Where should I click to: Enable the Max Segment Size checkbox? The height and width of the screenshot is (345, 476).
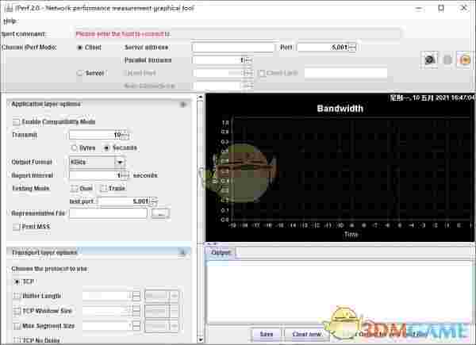pyautogui.click(x=17, y=326)
